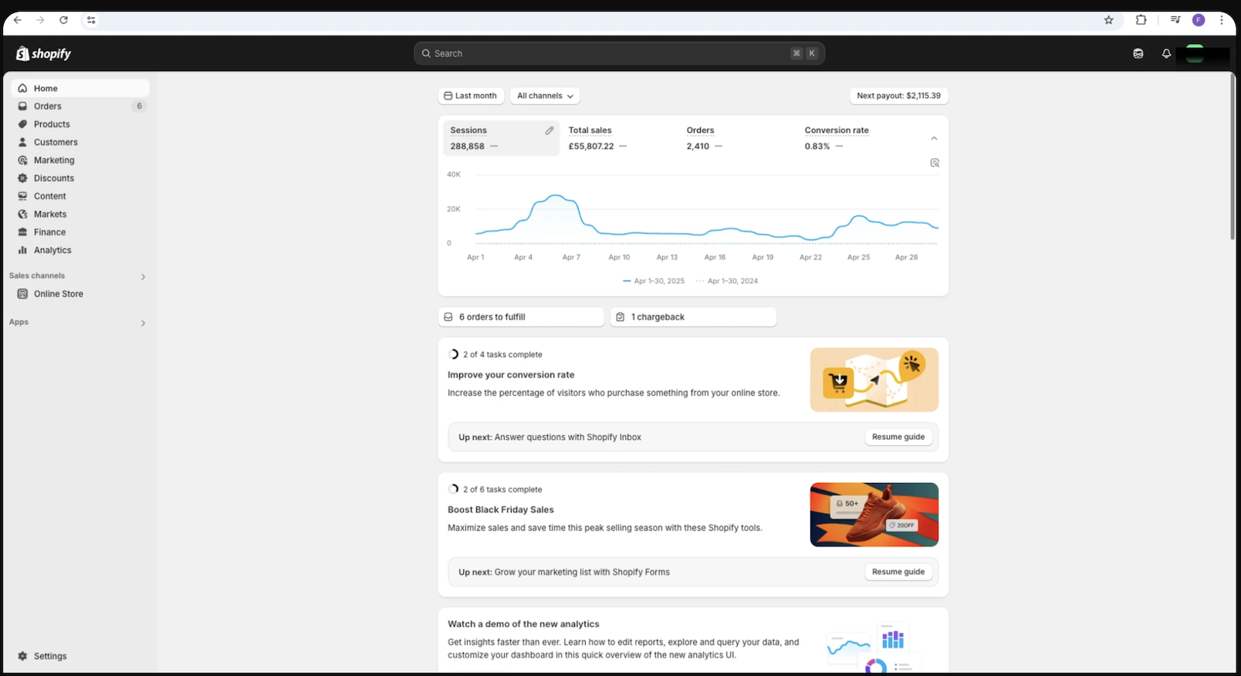
Task: Click the Markets globe icon
Action: (x=22, y=214)
